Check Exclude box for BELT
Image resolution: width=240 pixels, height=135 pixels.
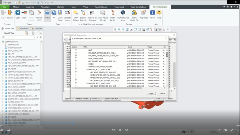point(76,50)
